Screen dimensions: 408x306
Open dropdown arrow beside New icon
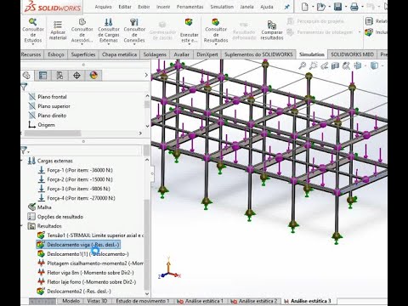click(313, 7)
